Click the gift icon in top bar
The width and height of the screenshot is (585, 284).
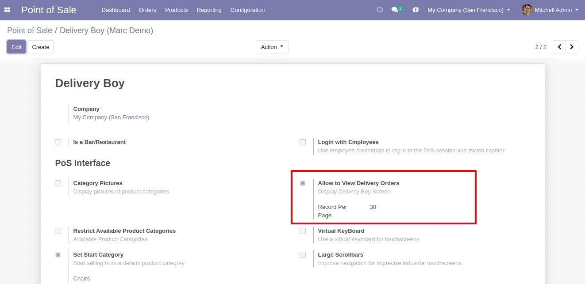(416, 10)
